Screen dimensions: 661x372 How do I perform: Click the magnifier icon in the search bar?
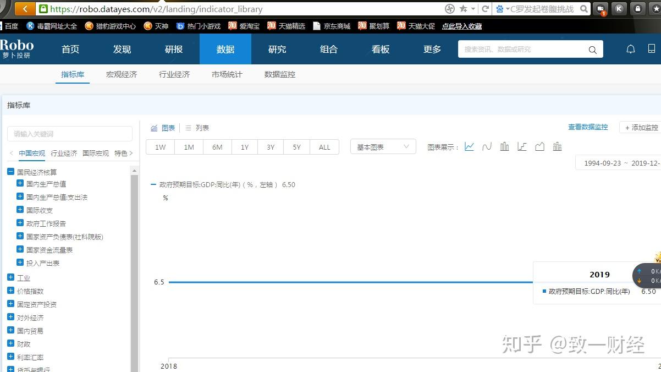pos(592,49)
